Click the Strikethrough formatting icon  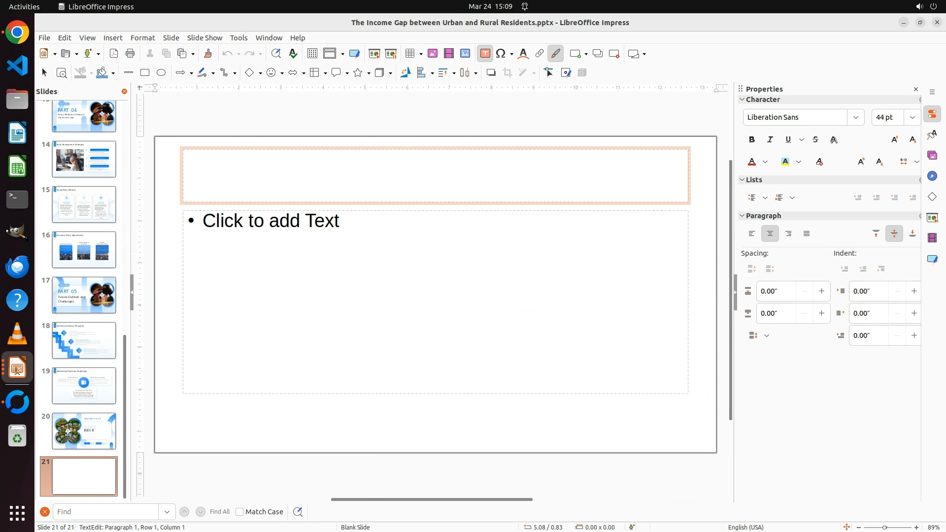815,140
